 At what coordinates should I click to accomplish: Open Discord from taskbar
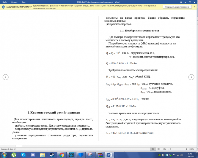33,155
